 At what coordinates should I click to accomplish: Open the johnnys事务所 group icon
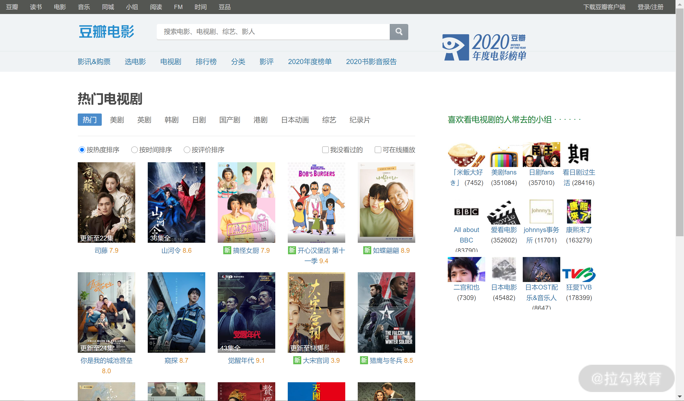[x=541, y=212]
